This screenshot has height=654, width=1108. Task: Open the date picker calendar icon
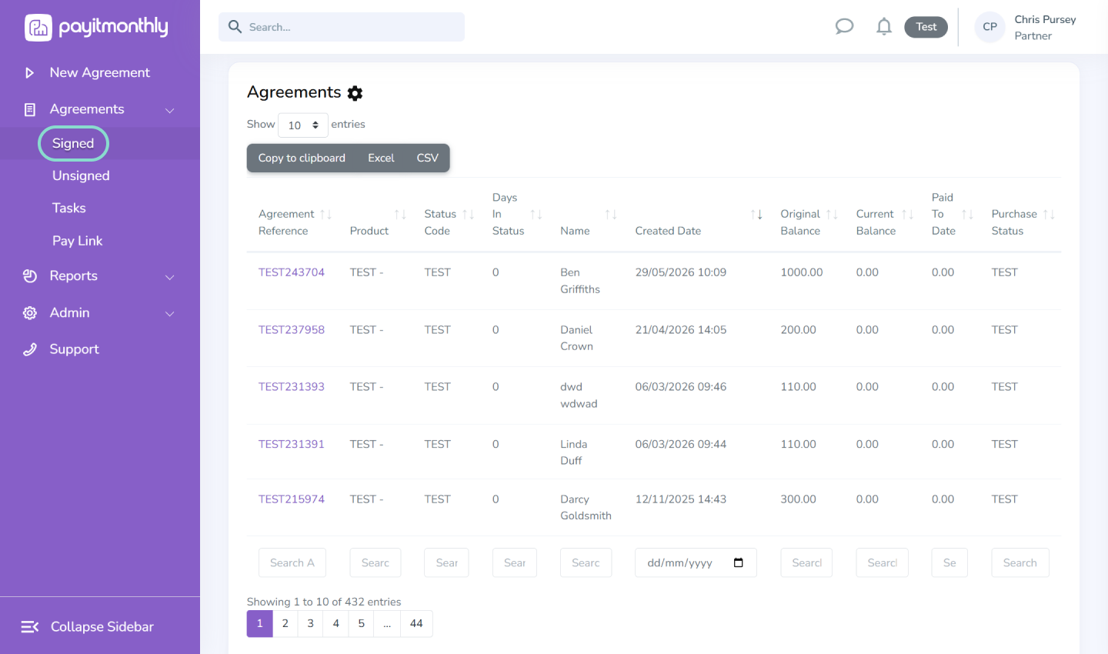pyautogui.click(x=739, y=563)
